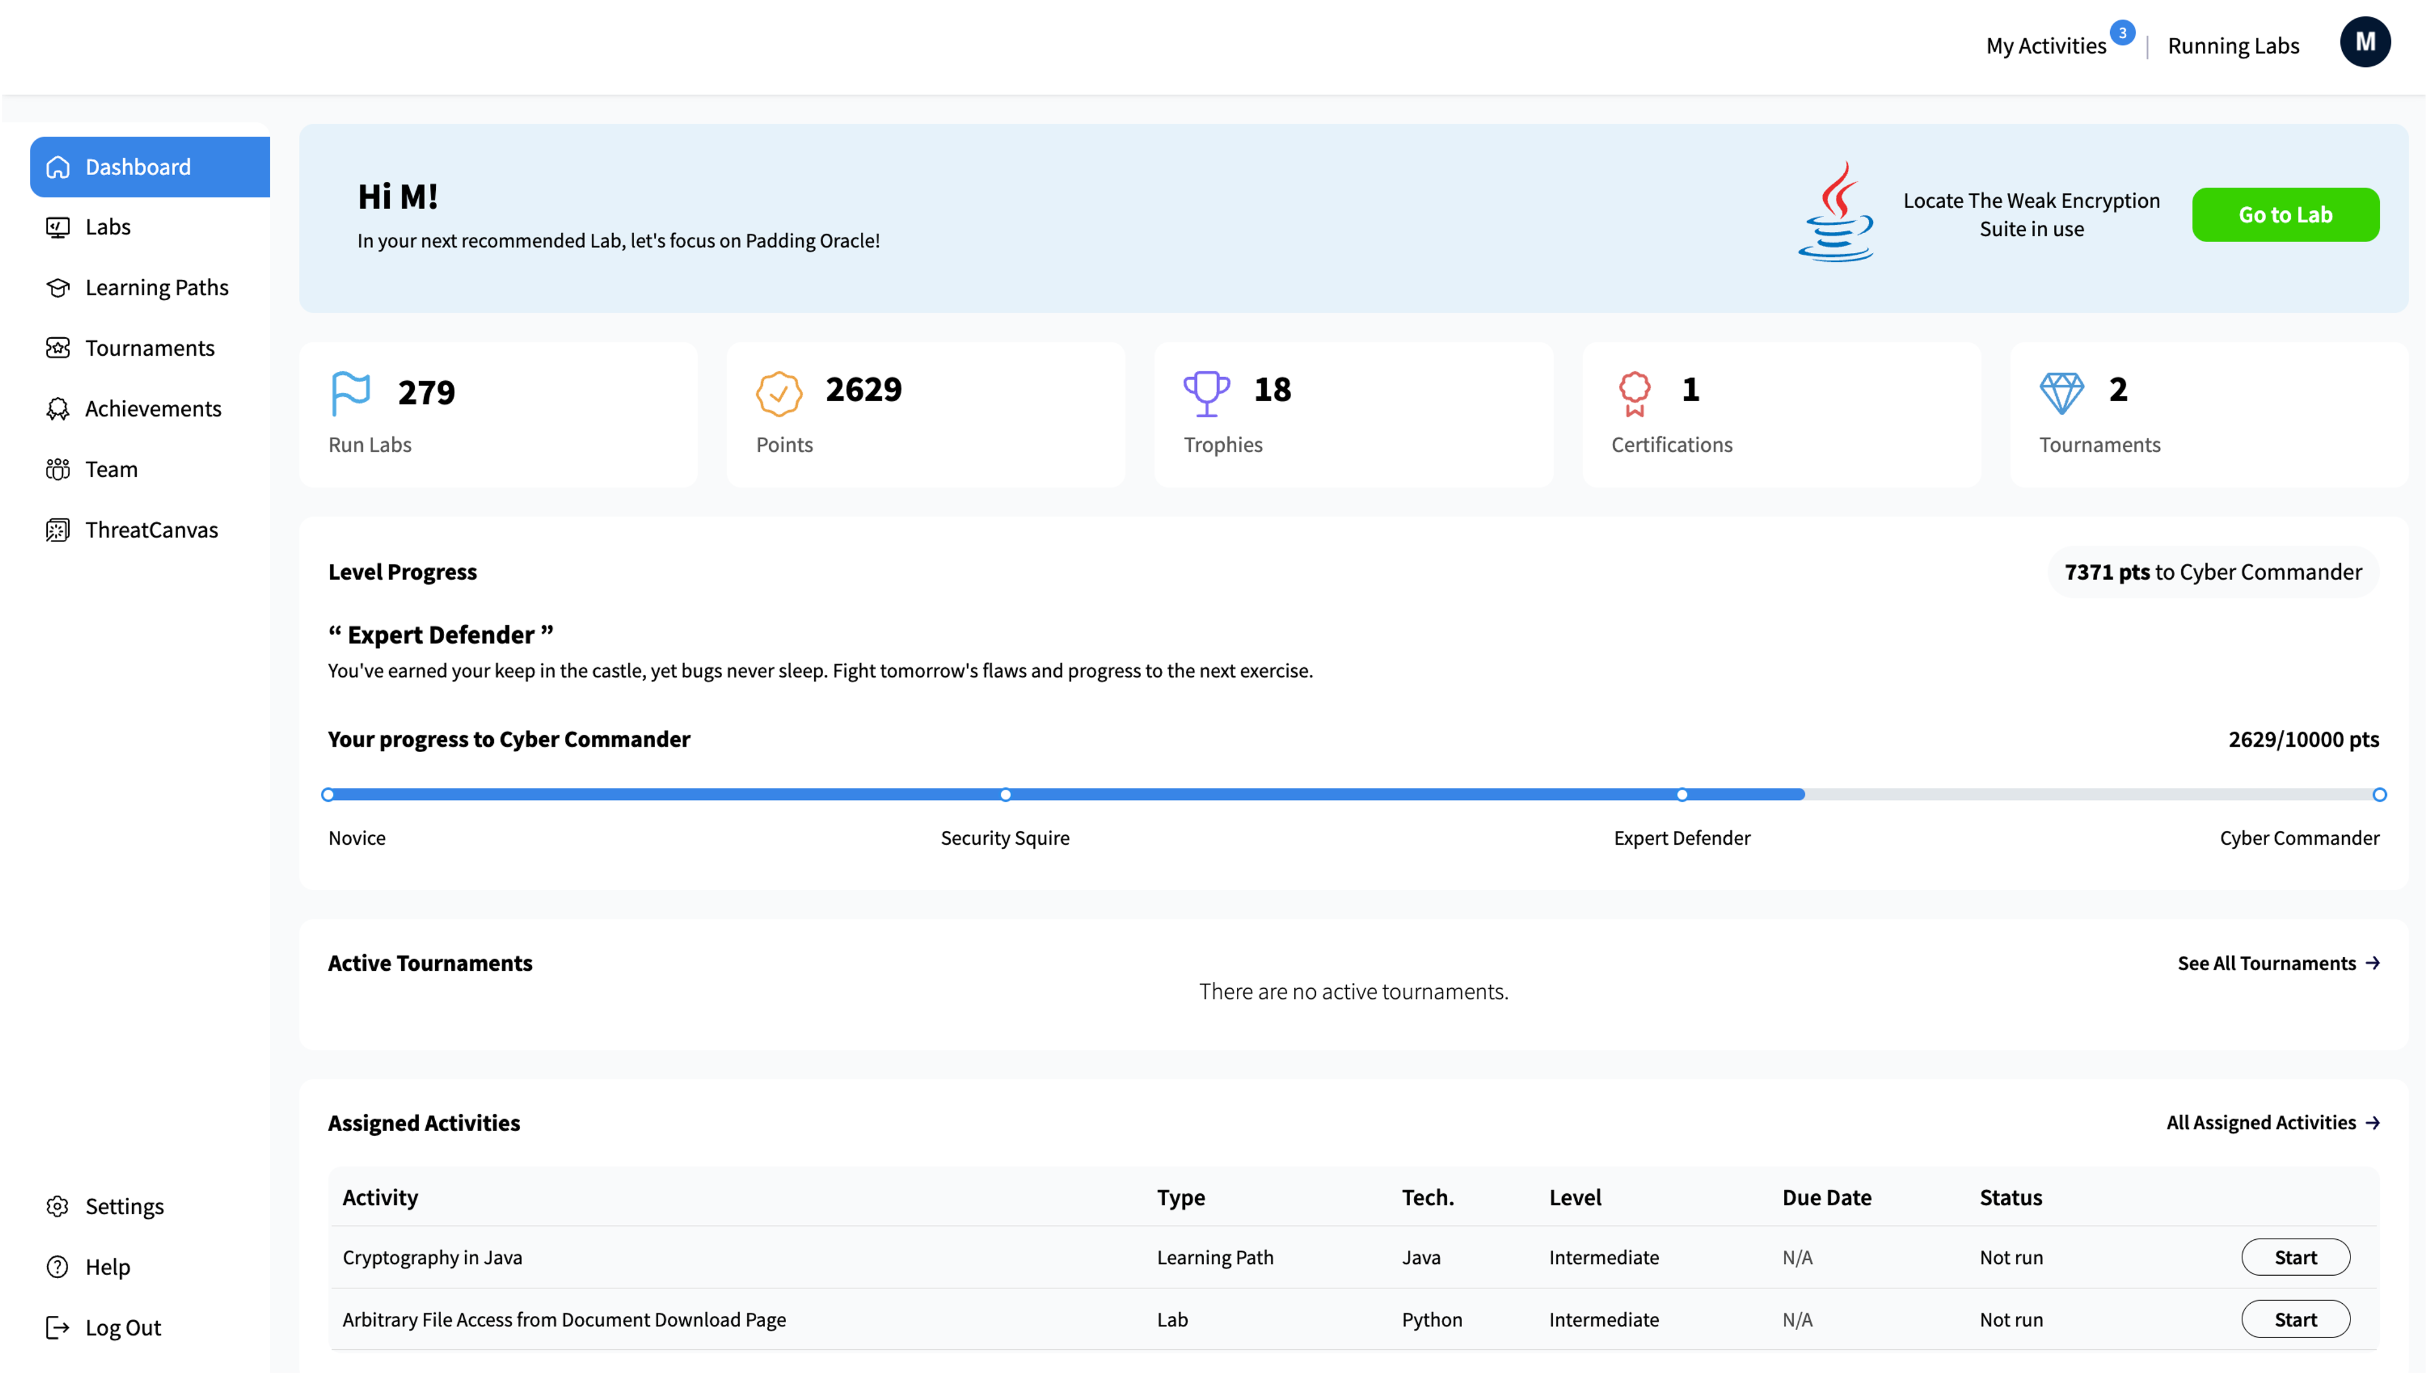Screen dimensions: 2427x1375
Task: Click the Locate The Weak Encryption Suite text
Action: click(x=2031, y=215)
